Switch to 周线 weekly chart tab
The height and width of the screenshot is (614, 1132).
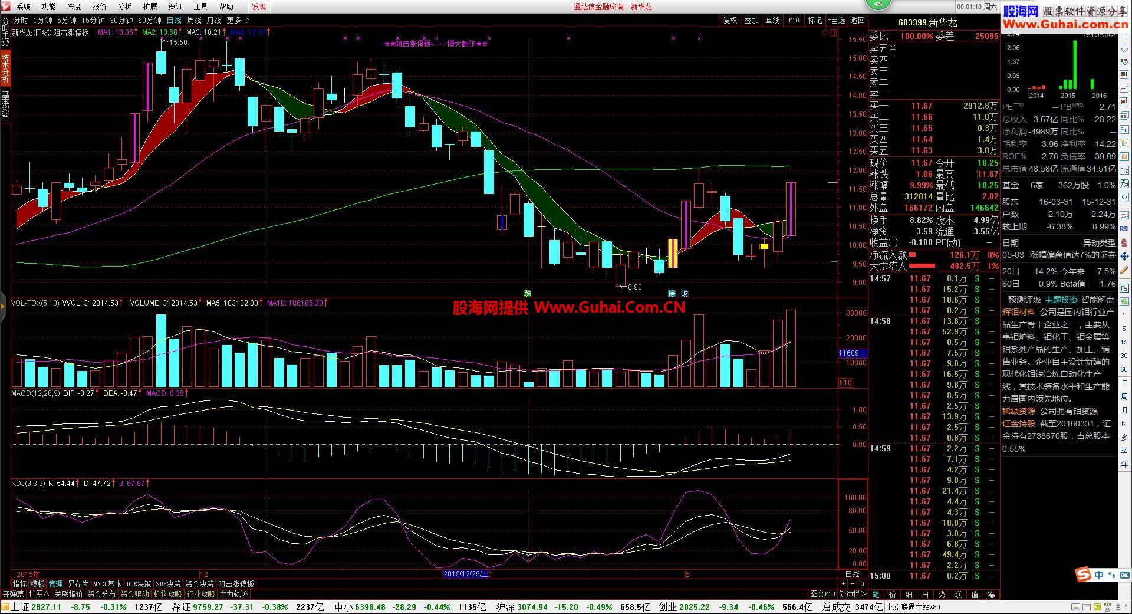[x=194, y=20]
